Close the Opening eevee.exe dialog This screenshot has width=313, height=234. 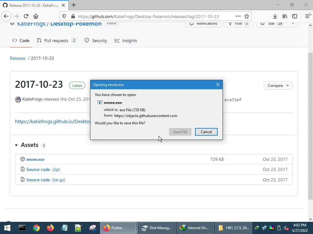218,85
